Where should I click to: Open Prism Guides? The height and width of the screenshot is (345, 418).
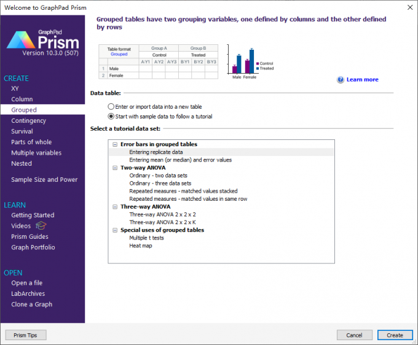[30, 237]
